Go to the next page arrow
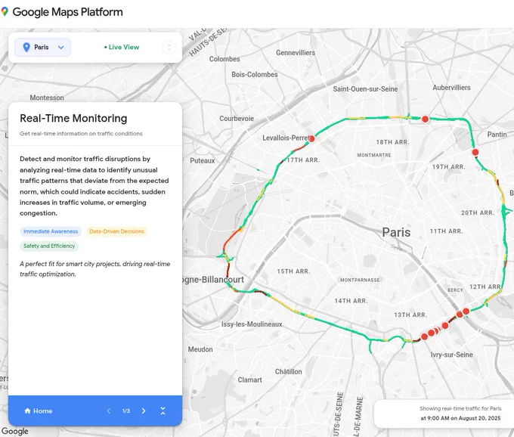 pos(144,411)
